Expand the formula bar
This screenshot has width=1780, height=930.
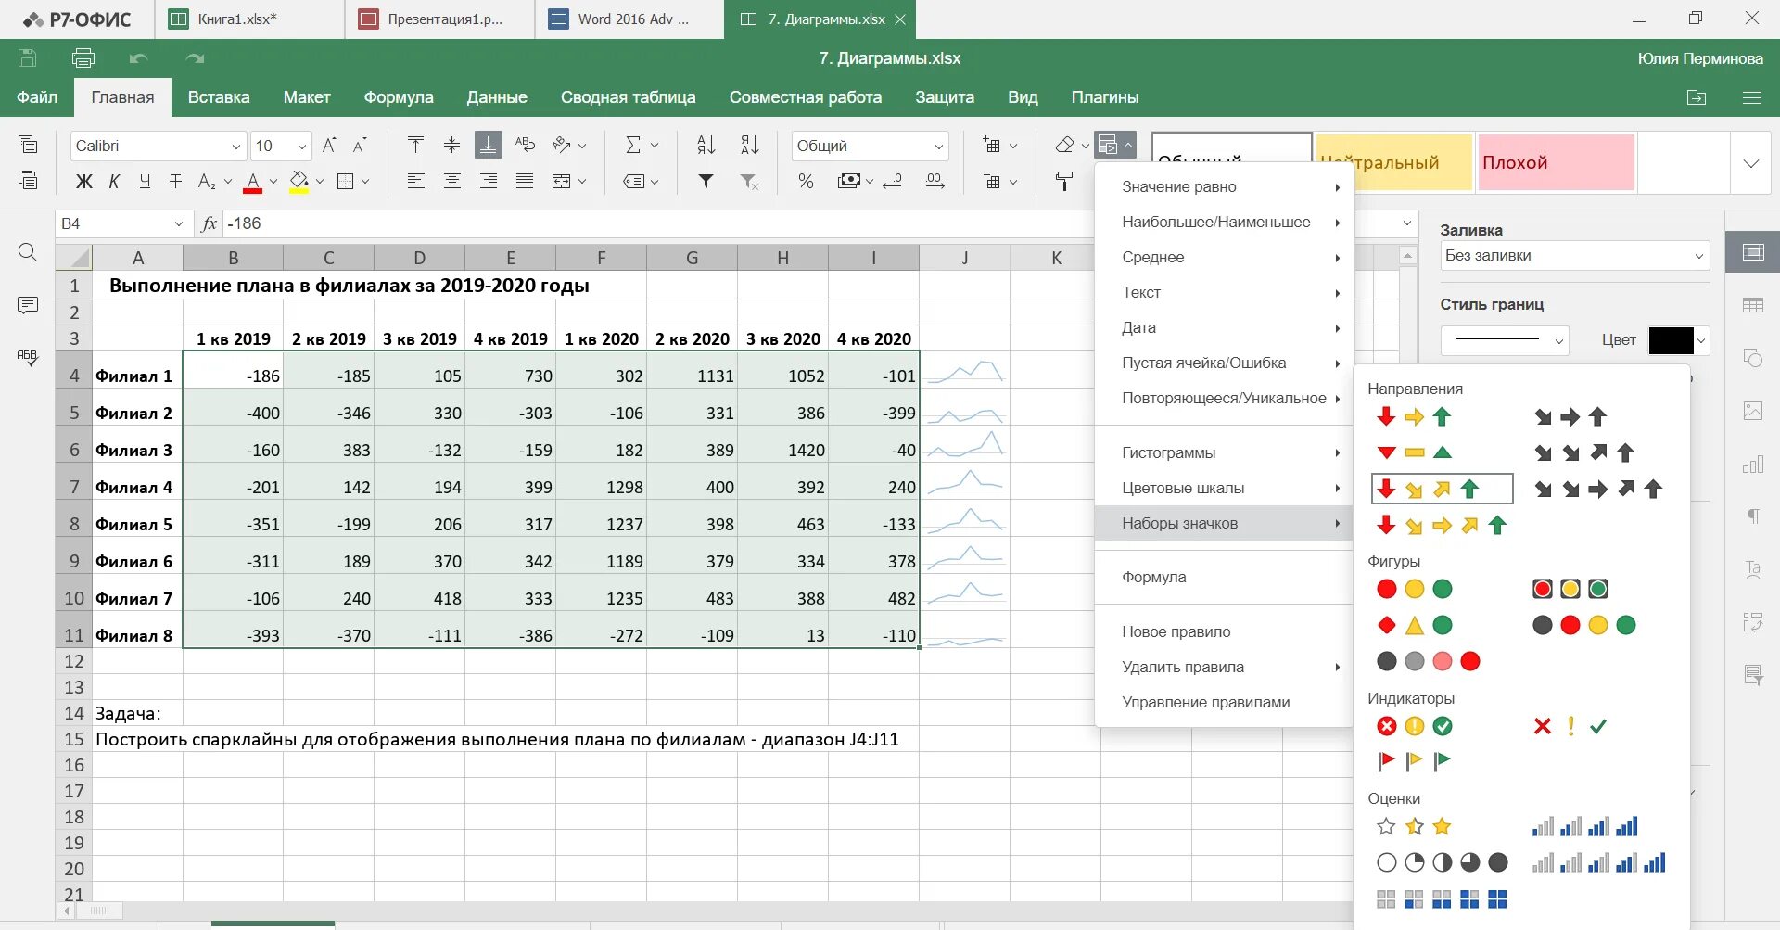click(1406, 223)
